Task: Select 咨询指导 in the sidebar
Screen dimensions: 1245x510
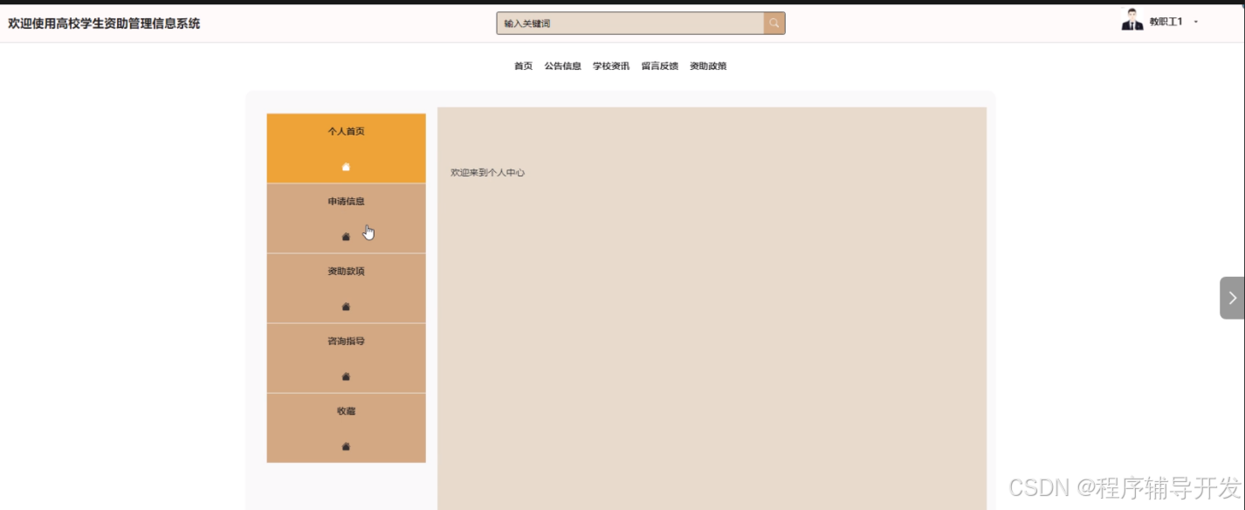Action: pos(346,358)
